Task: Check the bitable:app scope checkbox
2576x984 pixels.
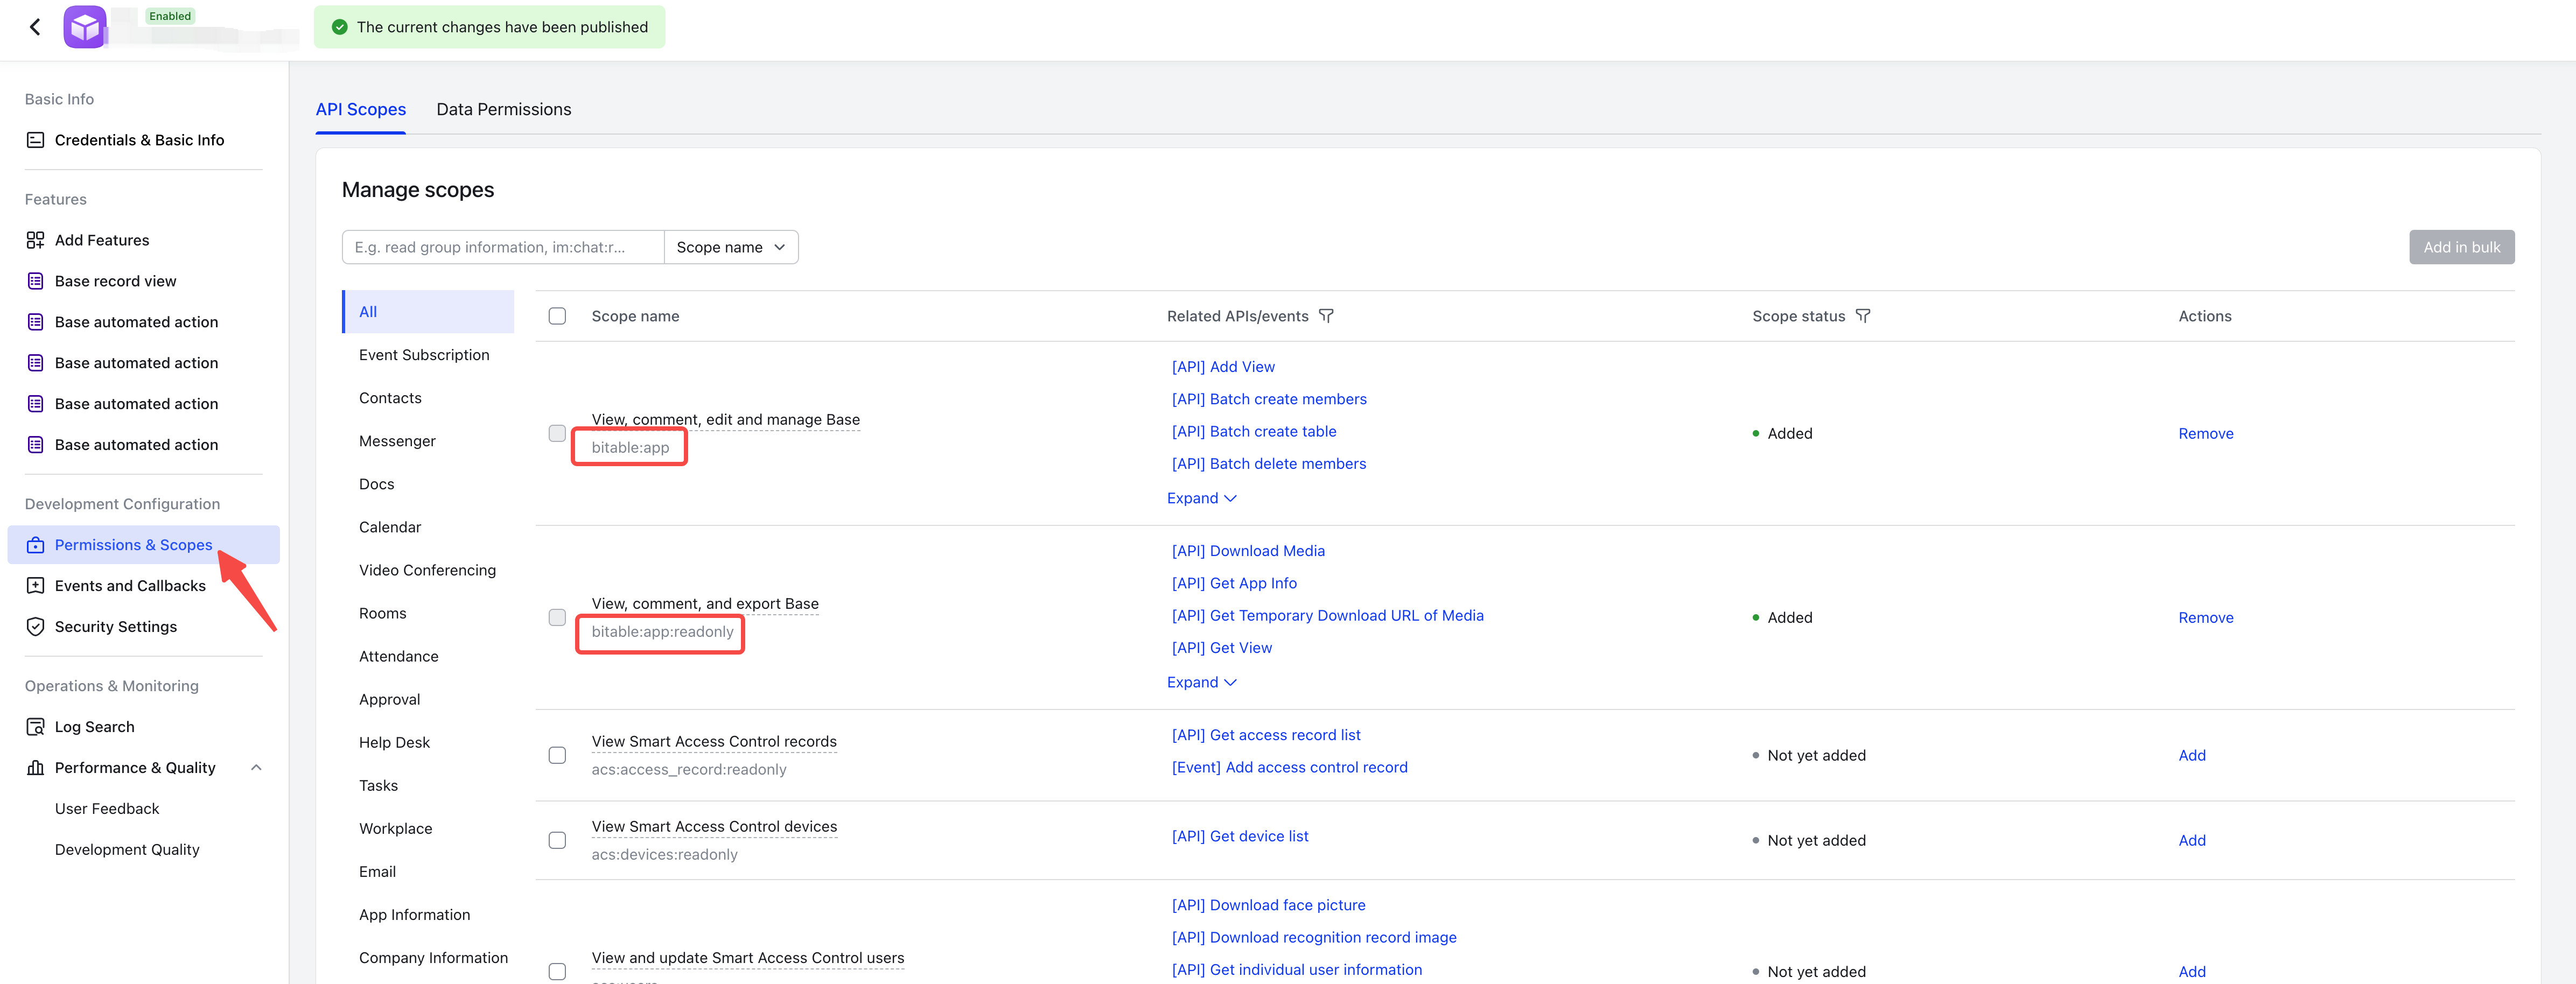Action: pos(557,433)
